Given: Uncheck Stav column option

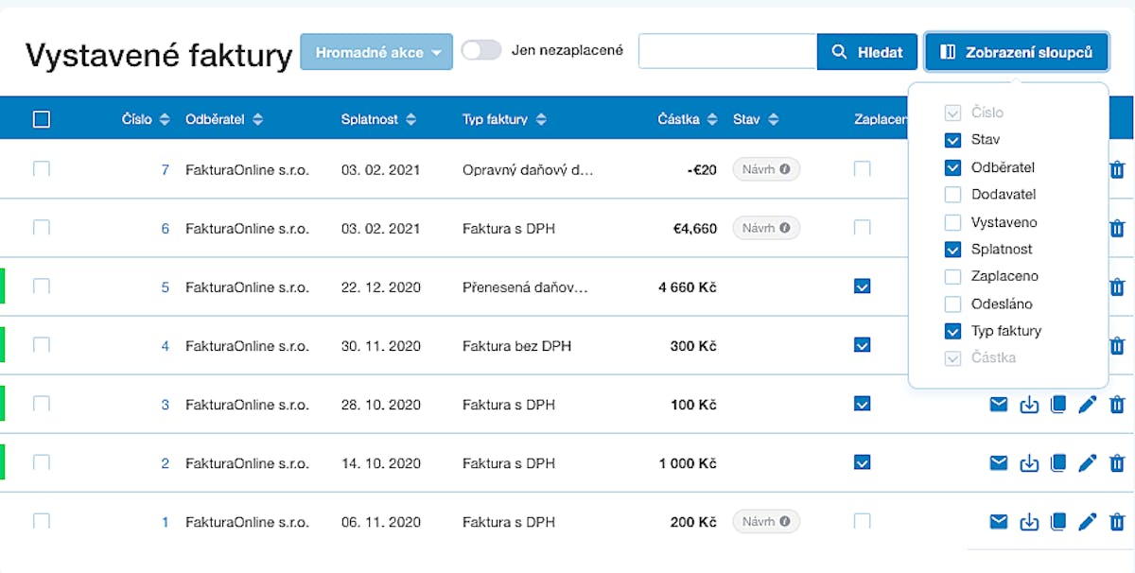Looking at the screenshot, I should (x=953, y=140).
